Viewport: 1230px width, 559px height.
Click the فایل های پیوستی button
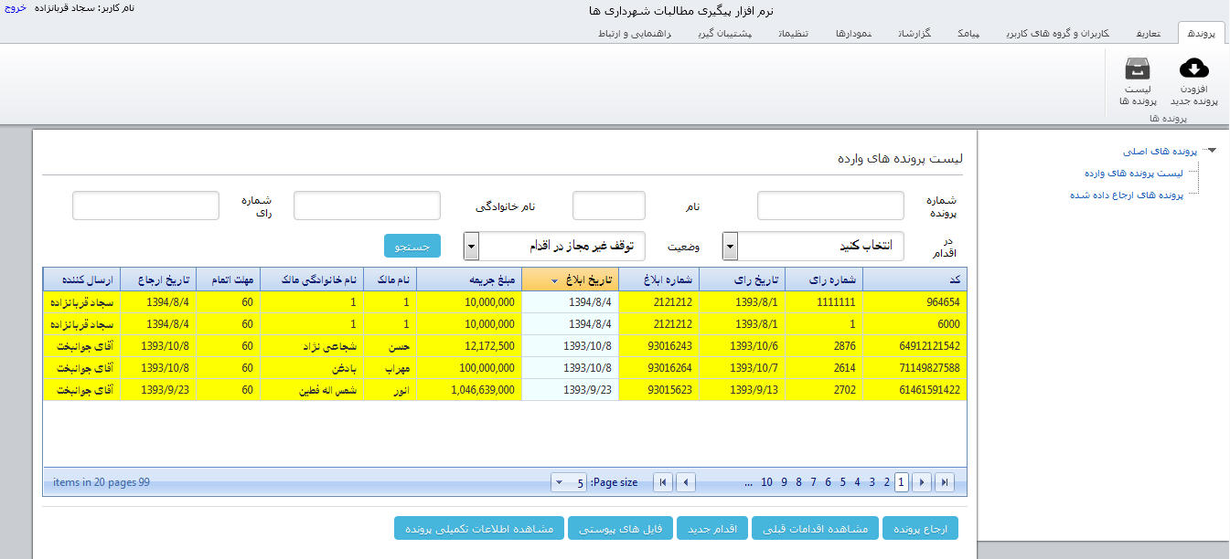pos(620,528)
